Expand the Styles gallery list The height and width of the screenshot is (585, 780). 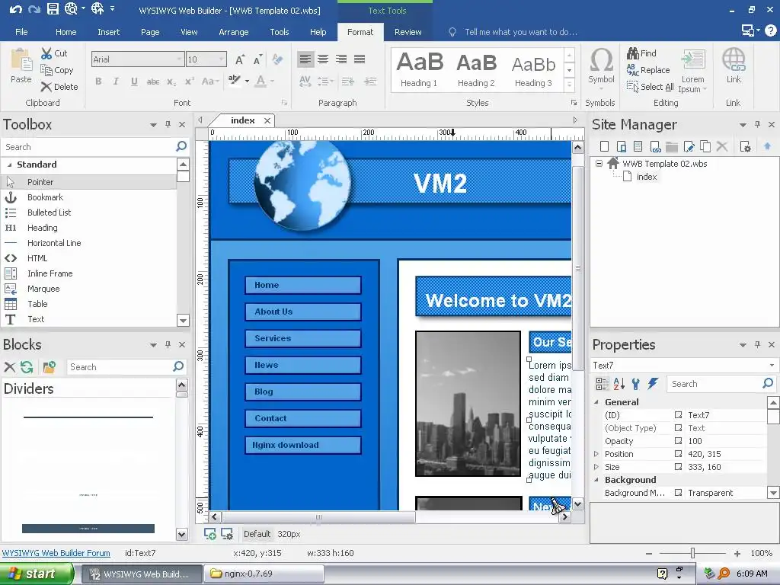569,85
